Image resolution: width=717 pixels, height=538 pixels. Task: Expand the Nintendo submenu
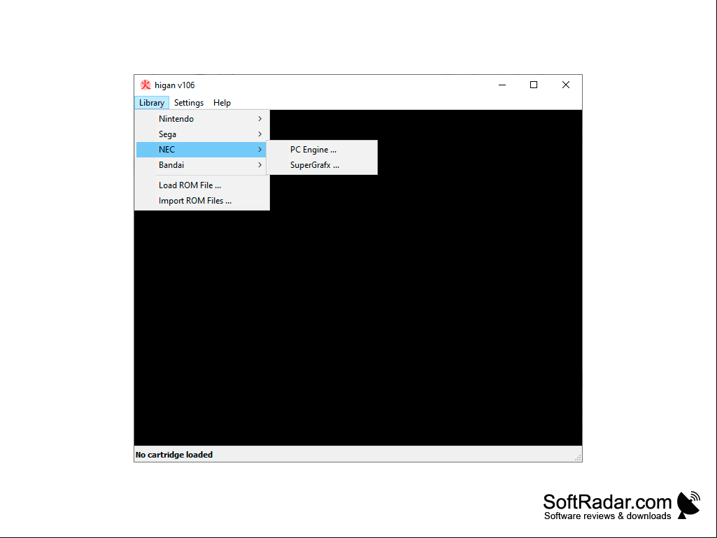[x=201, y=118]
